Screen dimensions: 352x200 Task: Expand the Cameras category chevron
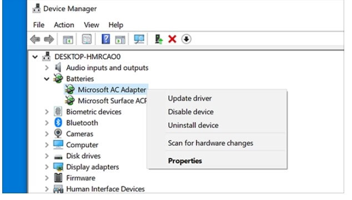click(47, 134)
